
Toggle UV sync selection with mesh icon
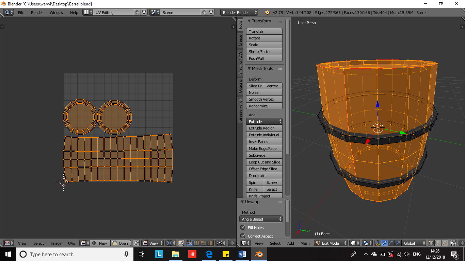pyautogui.click(x=181, y=243)
